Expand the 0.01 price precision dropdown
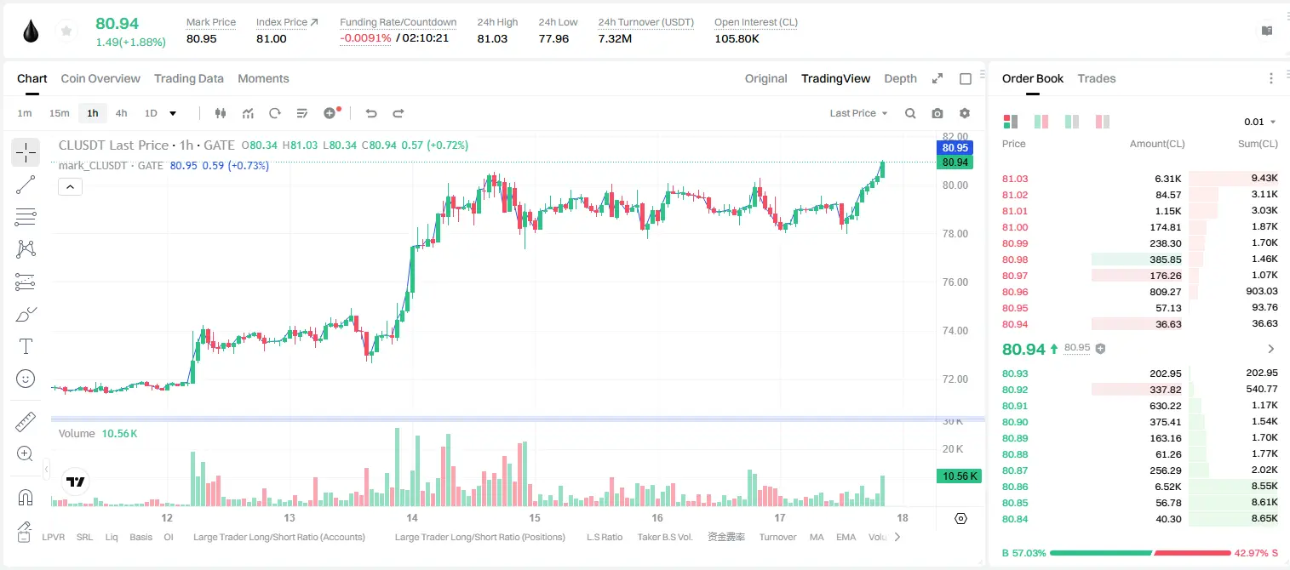 [1260, 122]
